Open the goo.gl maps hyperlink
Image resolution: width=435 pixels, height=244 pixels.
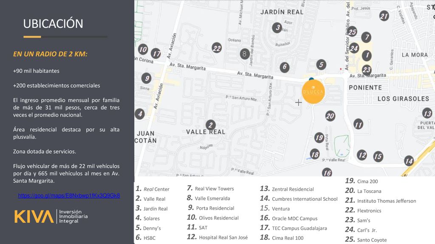(x=69, y=196)
